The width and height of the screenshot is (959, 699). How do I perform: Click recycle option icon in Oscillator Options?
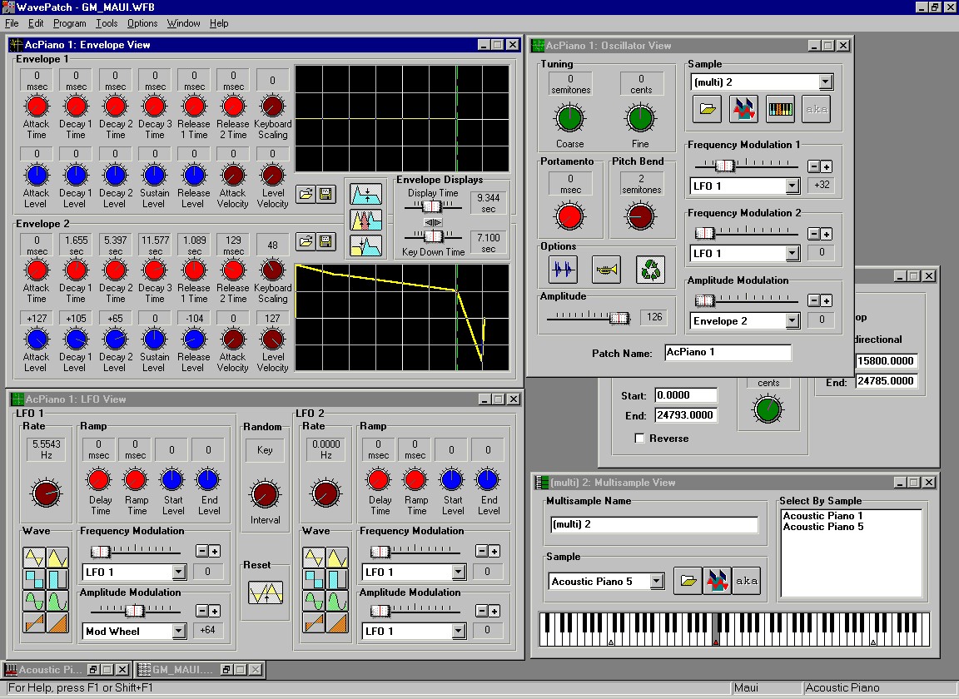pyautogui.click(x=650, y=269)
